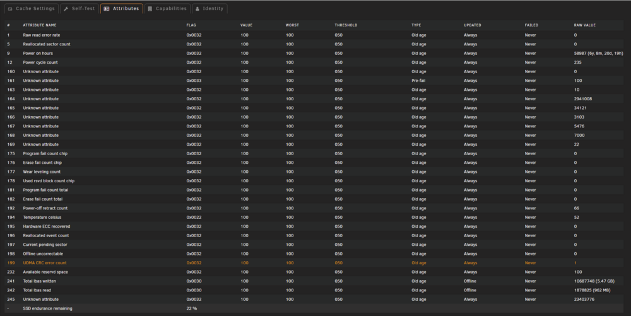Click the bookmark icon on Capabilities tab
Image resolution: width=631 pixels, height=316 pixels.
click(x=150, y=8)
